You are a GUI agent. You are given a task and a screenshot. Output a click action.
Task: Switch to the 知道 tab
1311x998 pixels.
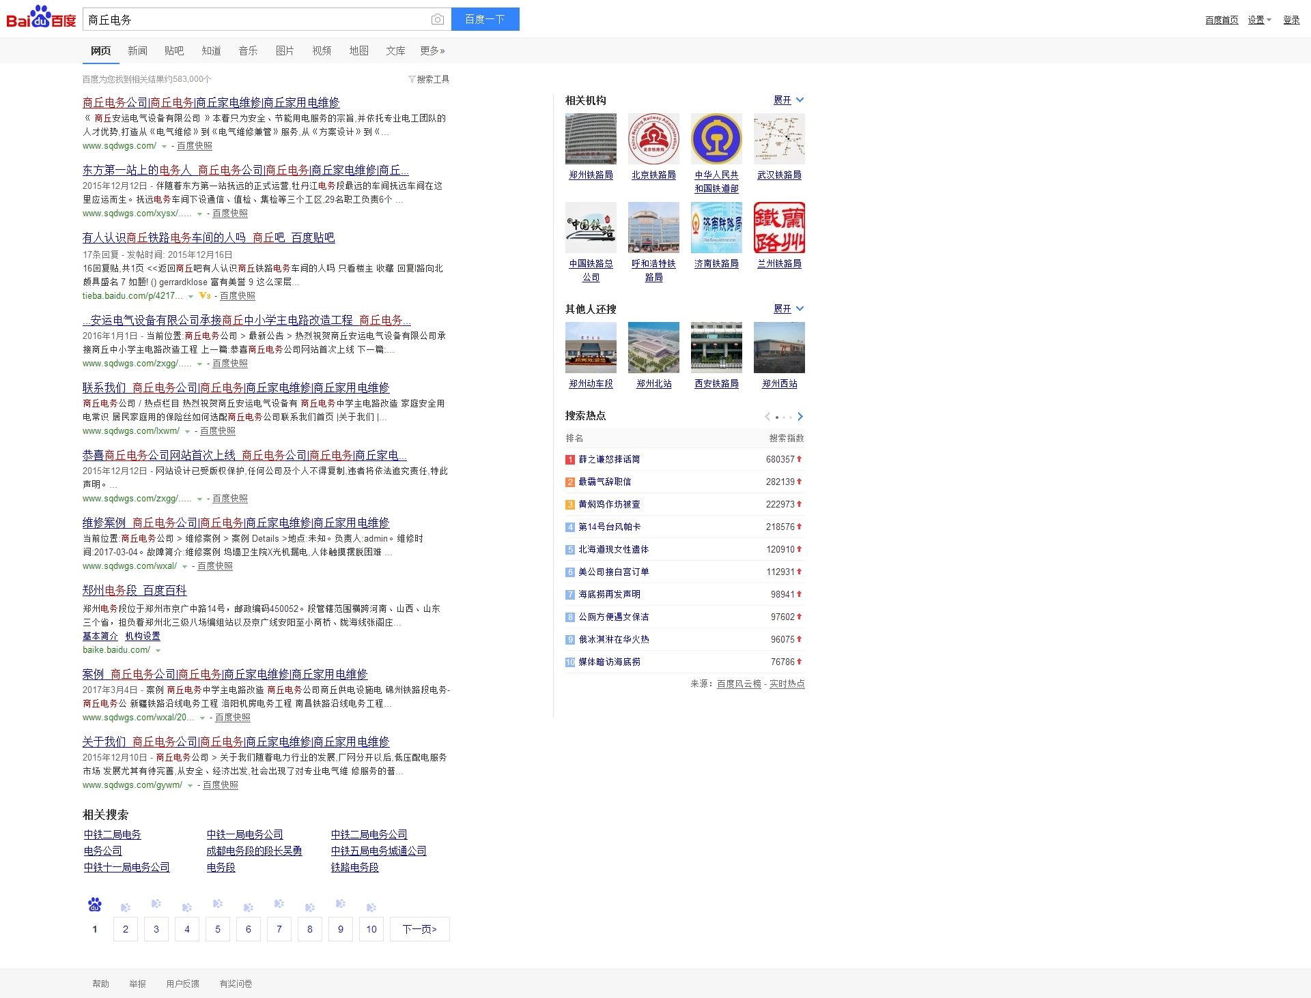pos(211,50)
